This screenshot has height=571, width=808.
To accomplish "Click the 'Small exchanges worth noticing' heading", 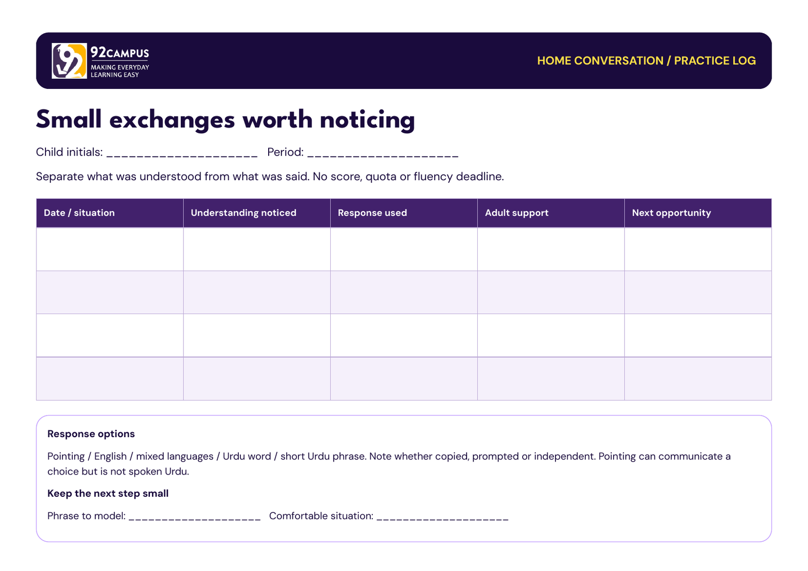I will click(225, 120).
